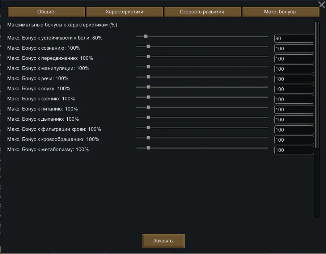Click the зрению bonus slider handle
Image resolution: width=326 pixels, height=254 pixels.
tap(148, 97)
